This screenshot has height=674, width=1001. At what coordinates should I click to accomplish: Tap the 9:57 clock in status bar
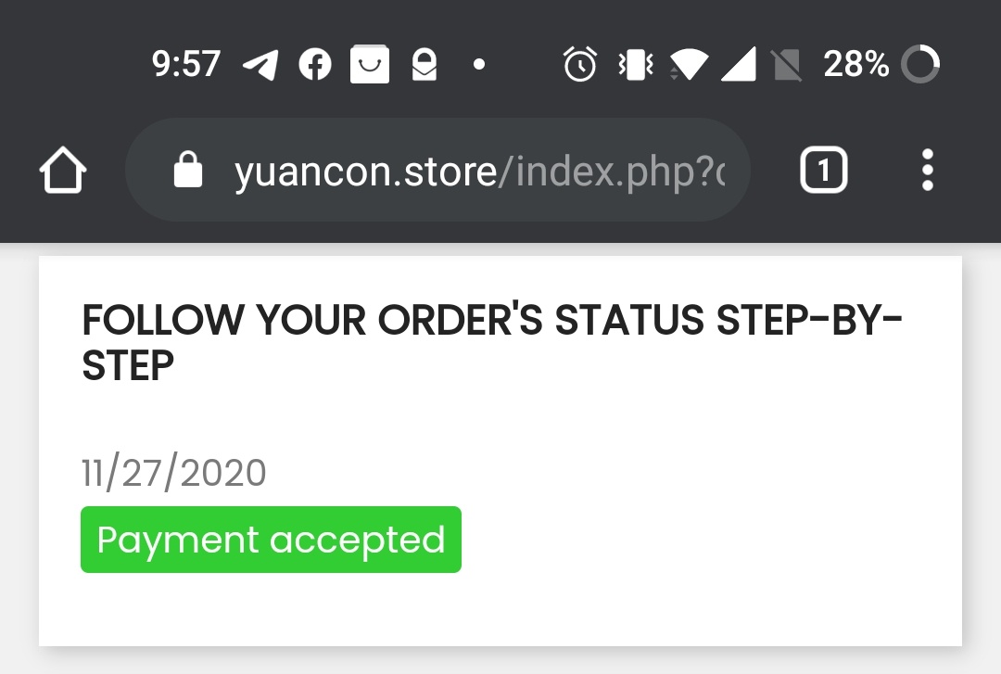(185, 65)
